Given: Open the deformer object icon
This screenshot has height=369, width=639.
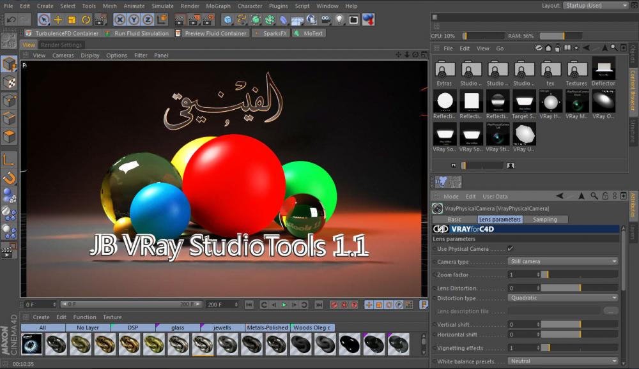Looking at the screenshot, I should [x=284, y=20].
